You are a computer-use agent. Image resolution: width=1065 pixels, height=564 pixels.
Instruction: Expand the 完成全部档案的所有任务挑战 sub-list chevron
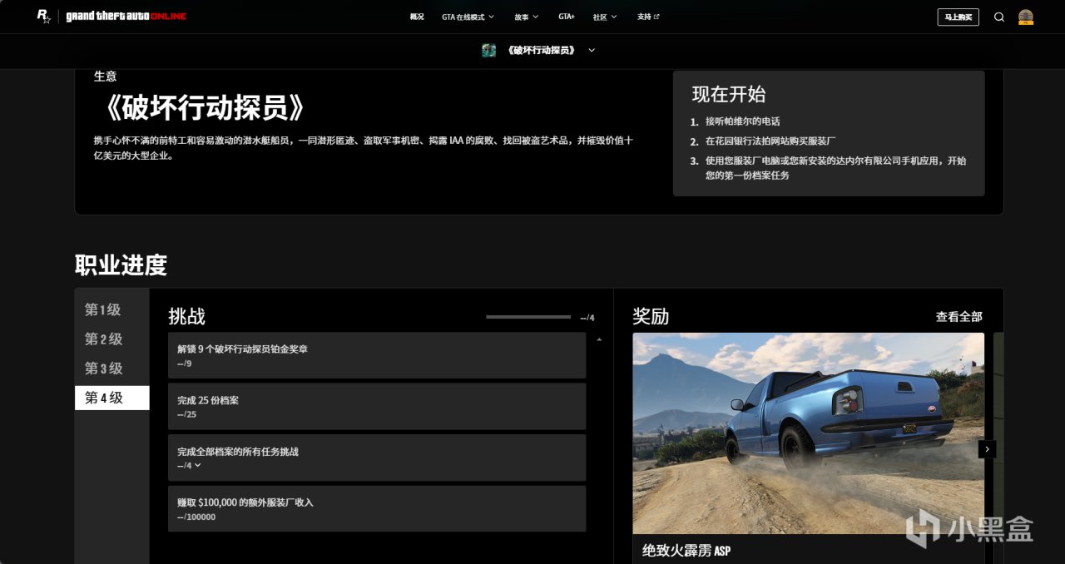pyautogui.click(x=197, y=465)
